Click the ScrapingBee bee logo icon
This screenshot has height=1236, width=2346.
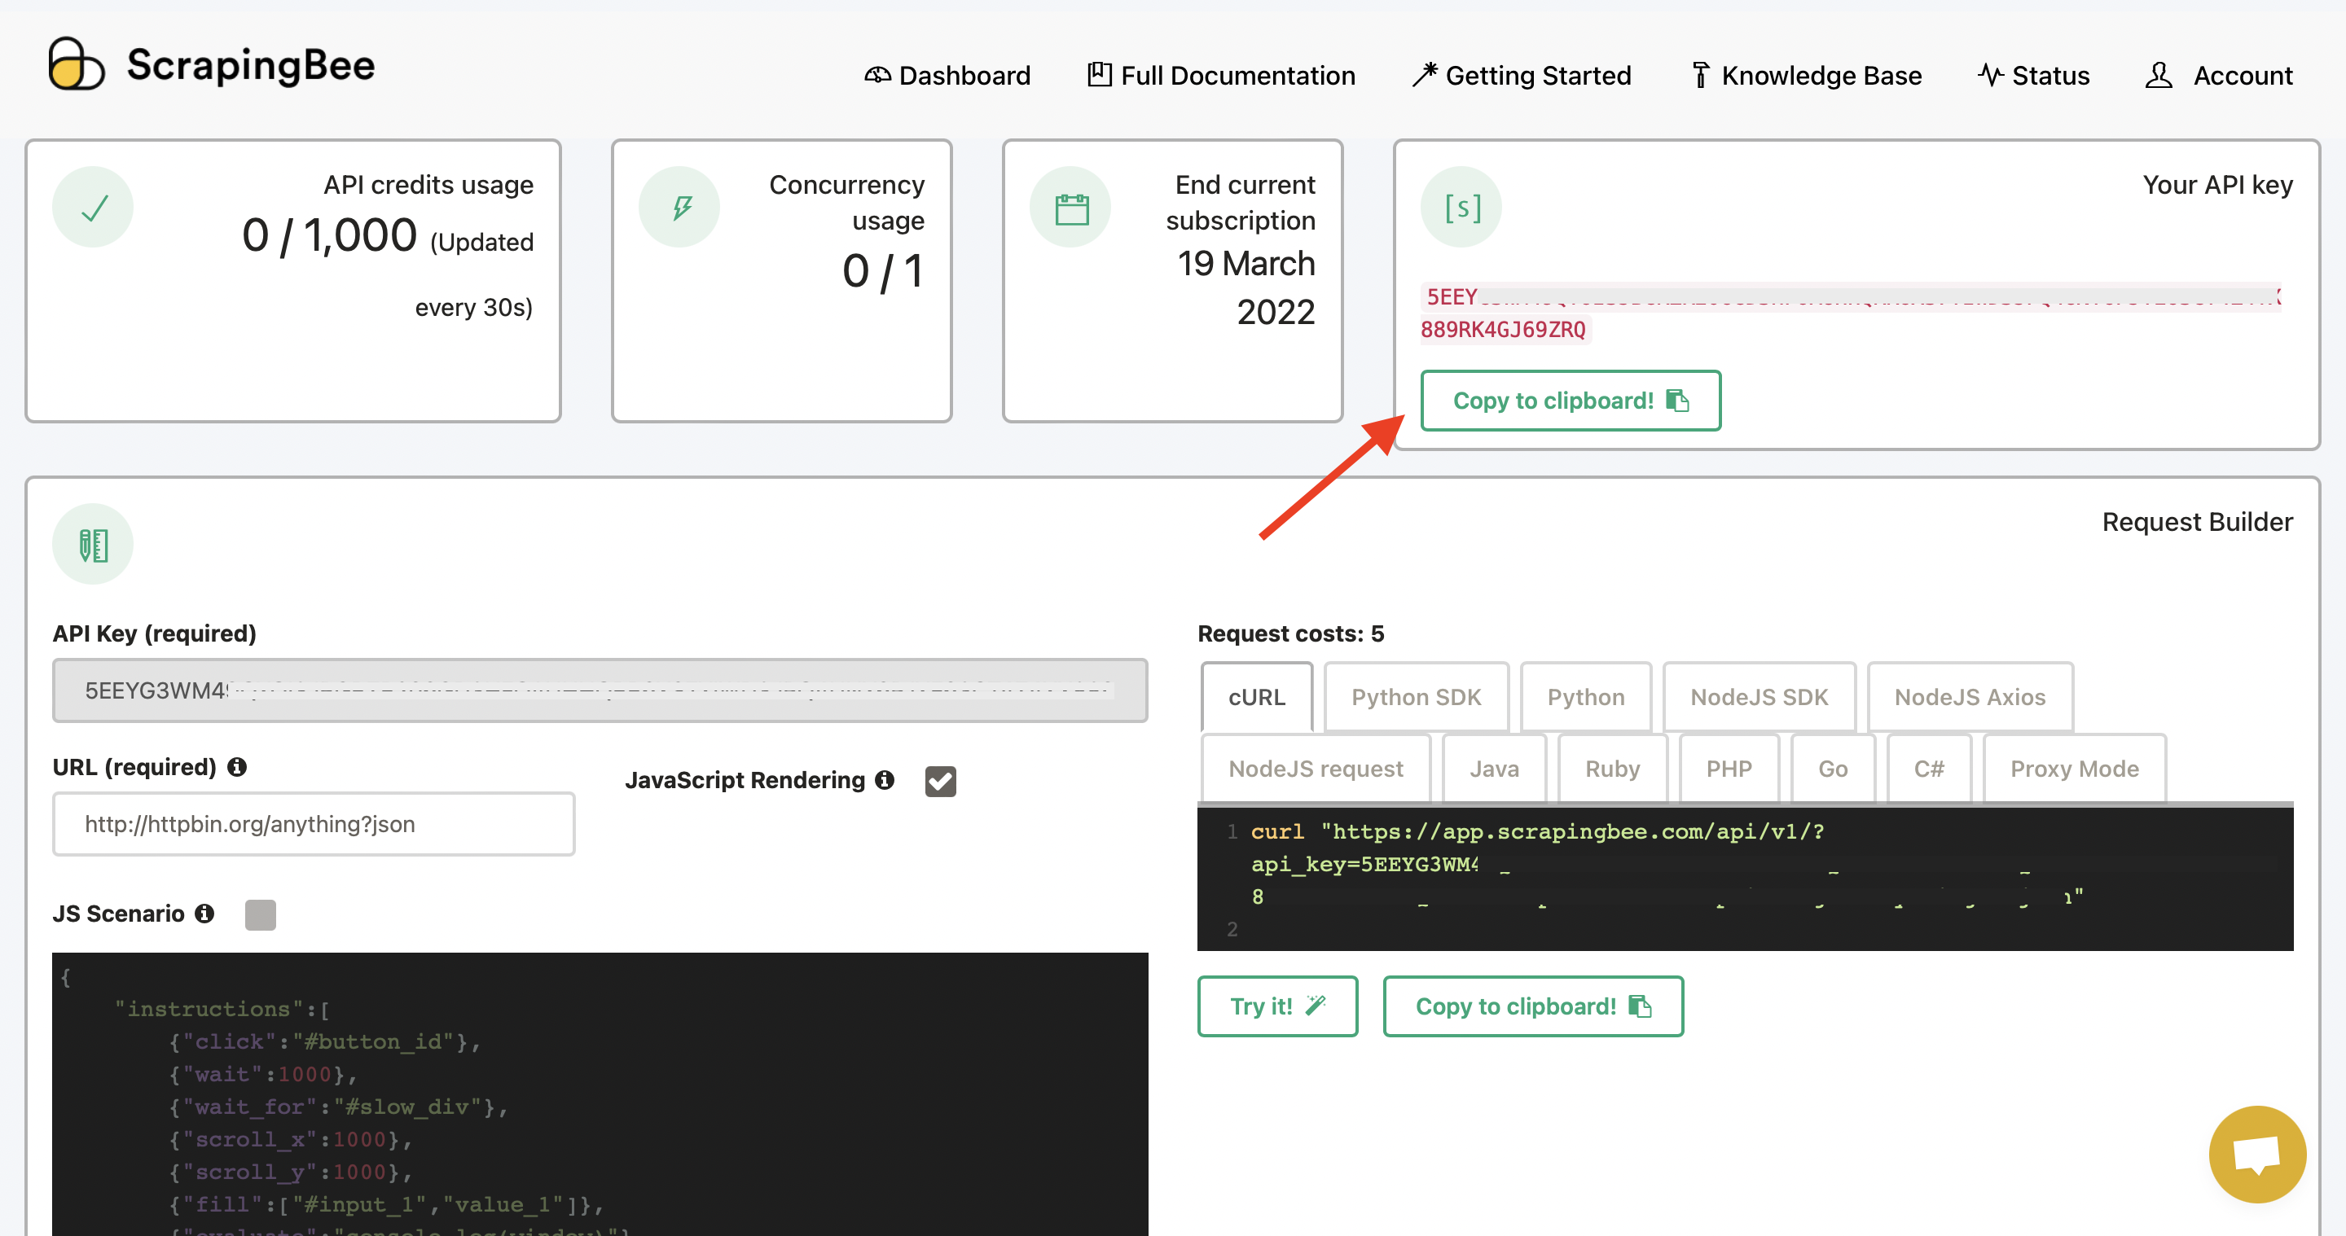tap(76, 64)
